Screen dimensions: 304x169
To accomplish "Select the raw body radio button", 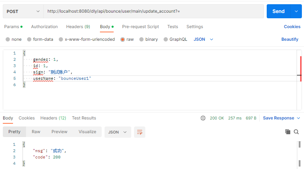I will (123, 39).
